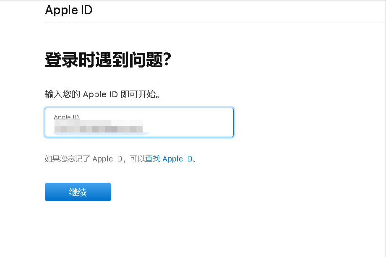The image size is (386, 257).
Task: Click the 输入您的 Apple ID 即可开始 instruction text
Action: click(103, 94)
